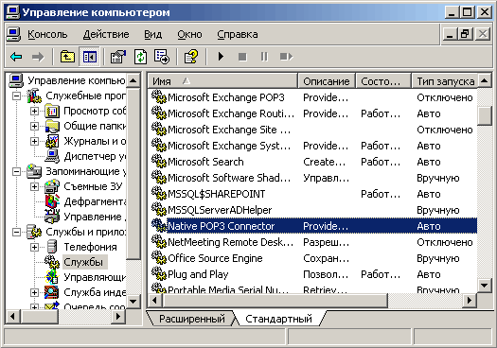Select Microsoft Exchange Routi... service row
Viewport: 497px width, 348px height.
pyautogui.click(x=312, y=113)
